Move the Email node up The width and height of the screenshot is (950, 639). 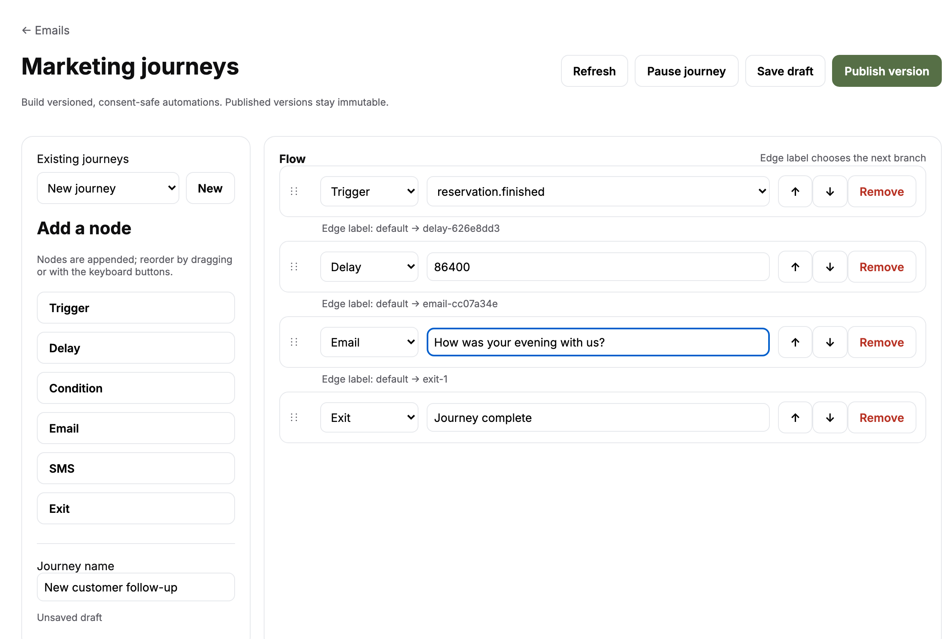pyautogui.click(x=795, y=342)
